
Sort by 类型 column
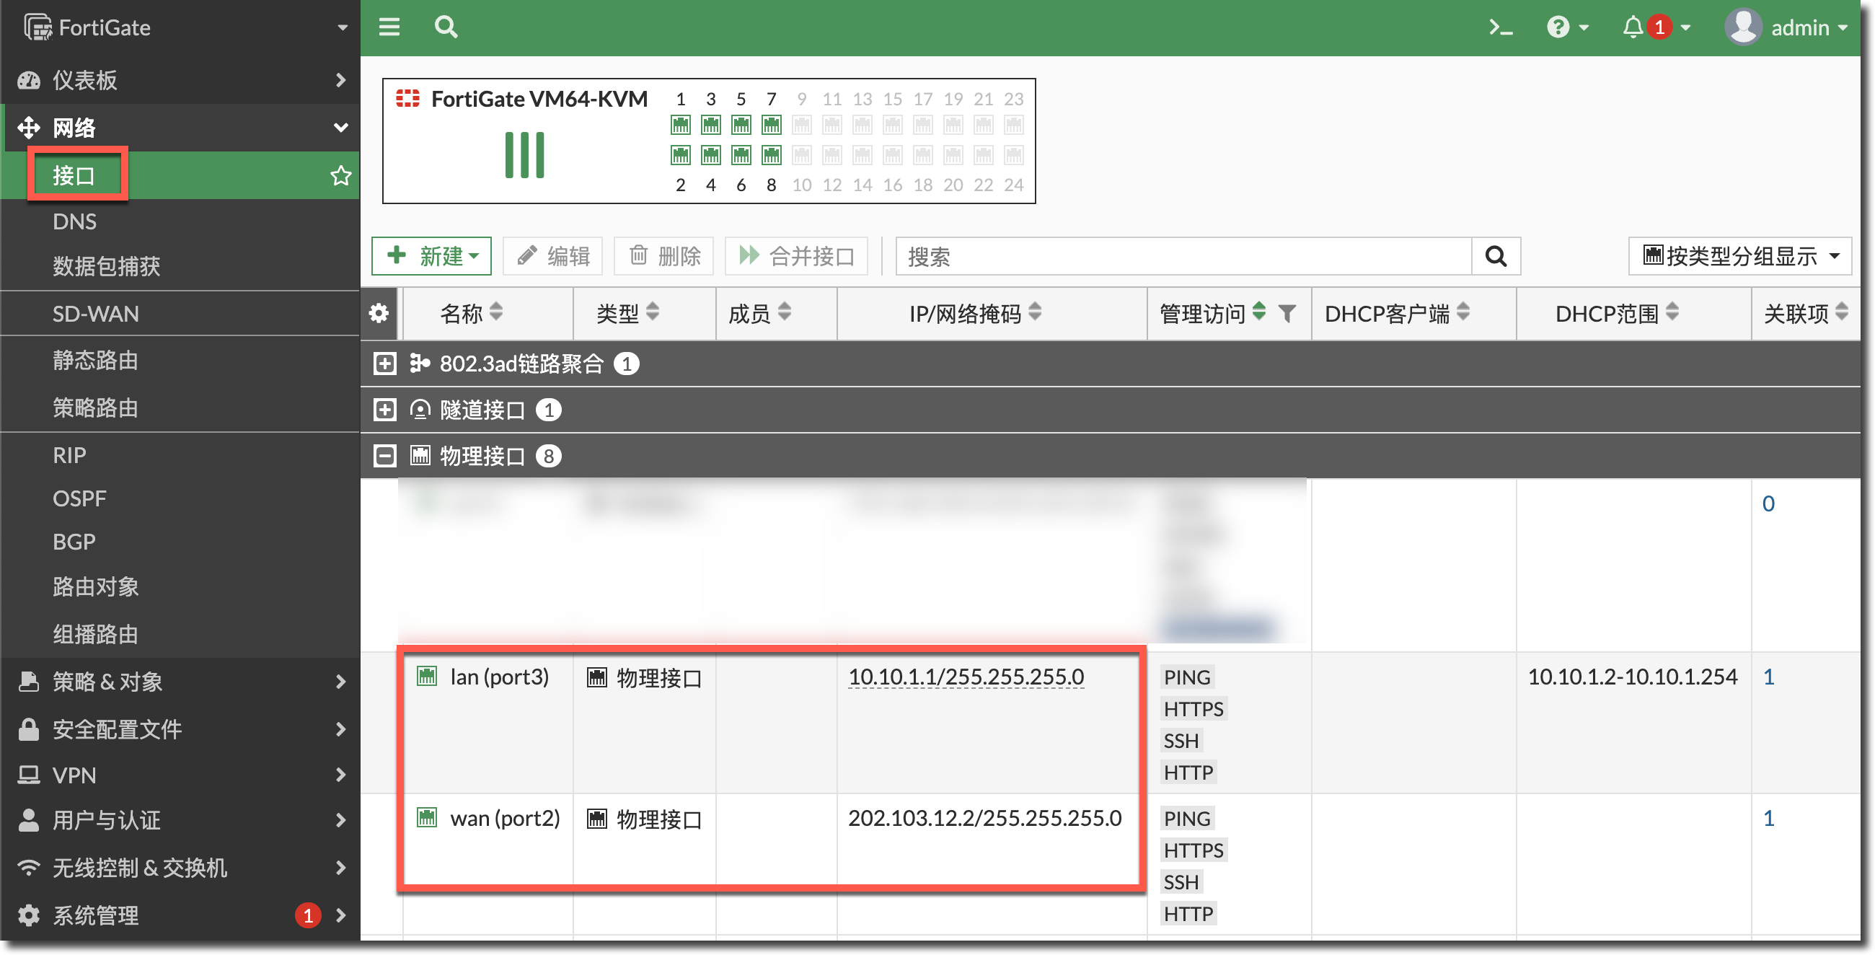[652, 312]
